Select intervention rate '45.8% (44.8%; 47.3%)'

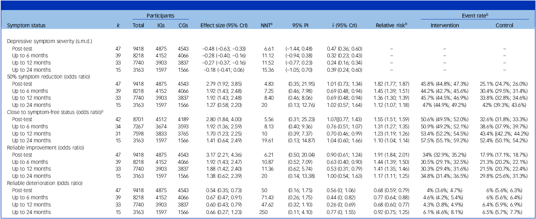[x=445, y=84]
